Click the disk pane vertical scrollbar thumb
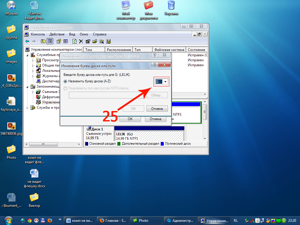The width and height of the screenshot is (300, 225). 205,112
